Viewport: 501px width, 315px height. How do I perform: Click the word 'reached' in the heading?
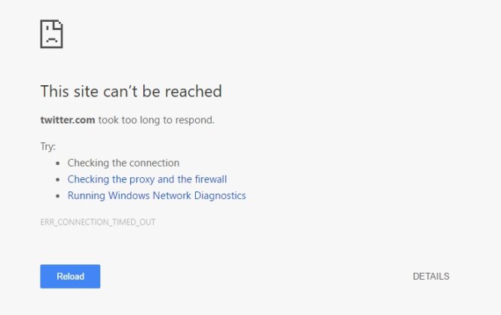[x=195, y=92]
